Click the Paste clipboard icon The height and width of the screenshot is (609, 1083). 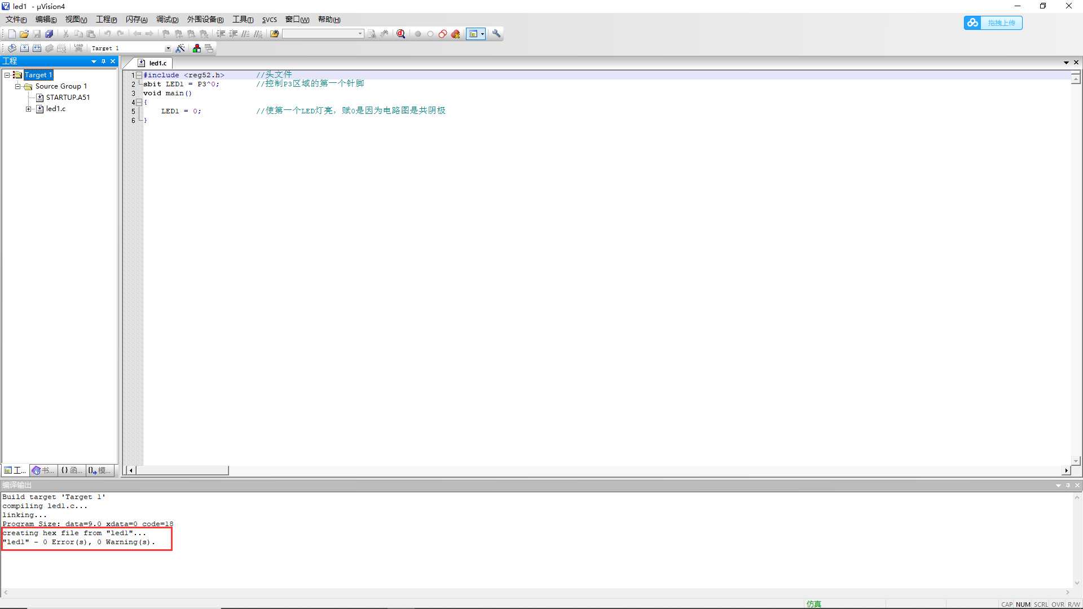(x=91, y=34)
